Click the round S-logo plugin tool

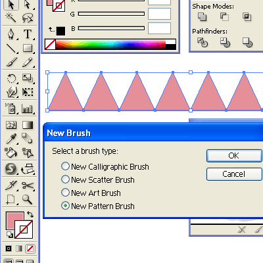11,169
